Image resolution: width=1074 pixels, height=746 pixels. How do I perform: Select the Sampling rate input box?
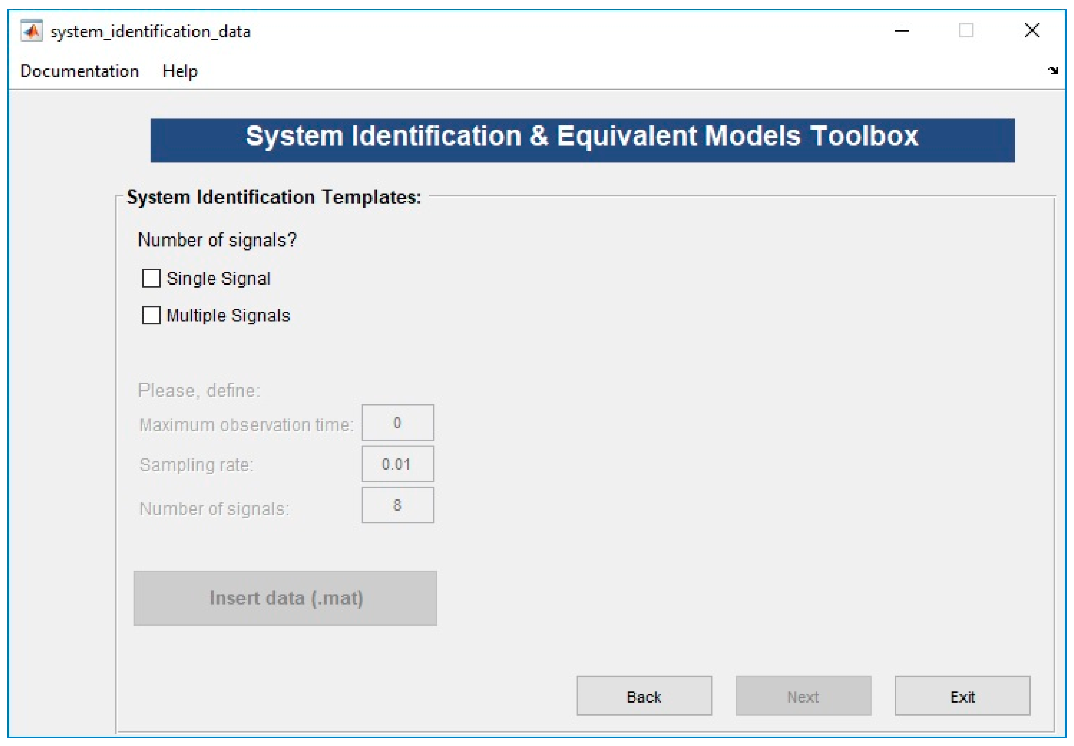point(397,464)
